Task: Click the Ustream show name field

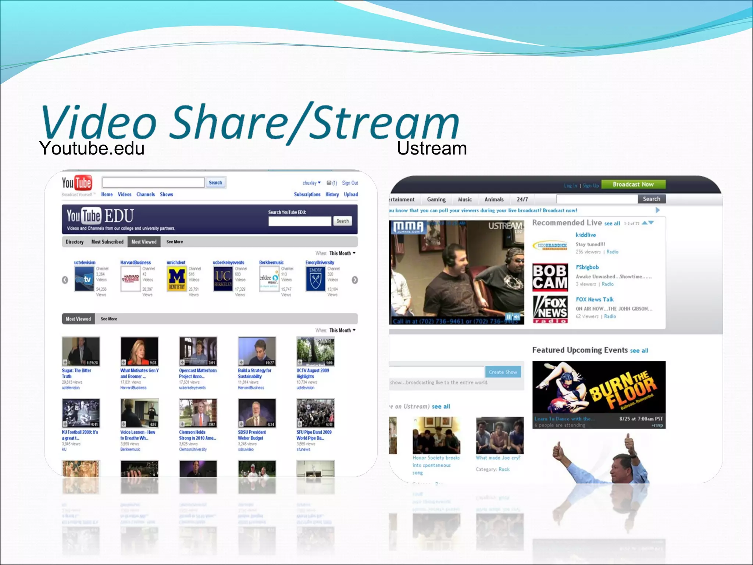Action: pyautogui.click(x=436, y=372)
